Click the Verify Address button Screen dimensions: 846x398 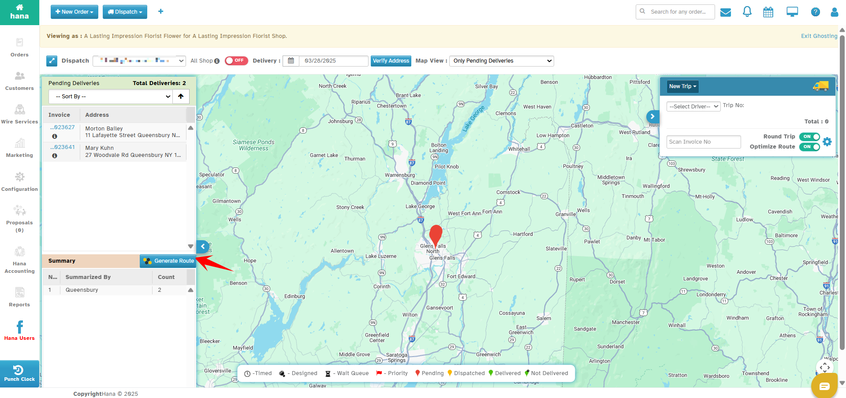point(391,61)
